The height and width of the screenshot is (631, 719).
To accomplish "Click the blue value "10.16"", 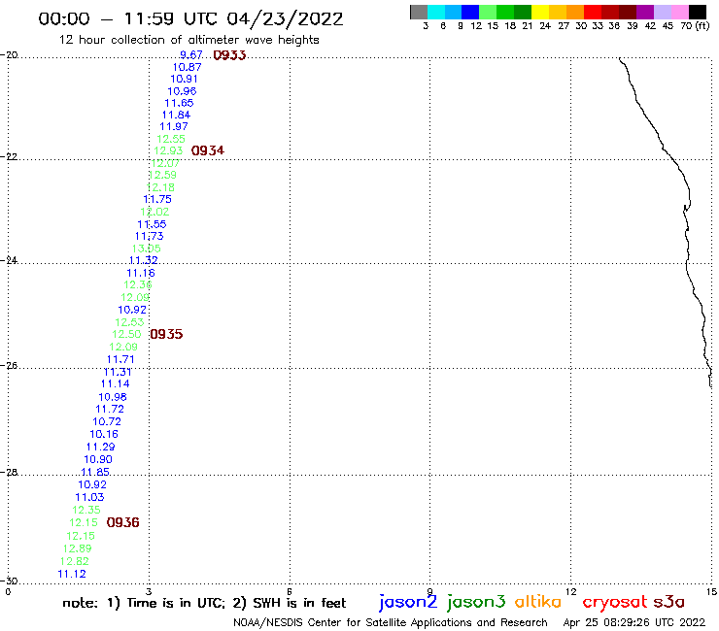I will coord(104,434).
